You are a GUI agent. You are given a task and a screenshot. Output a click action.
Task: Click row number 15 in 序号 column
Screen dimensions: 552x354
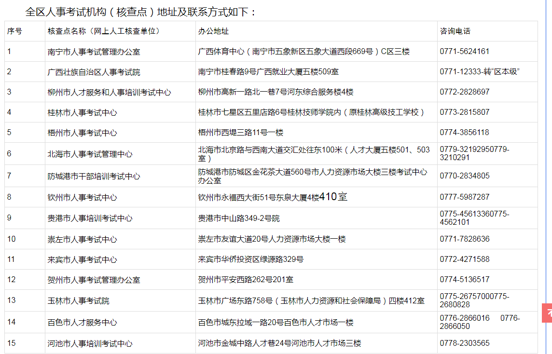point(11,343)
